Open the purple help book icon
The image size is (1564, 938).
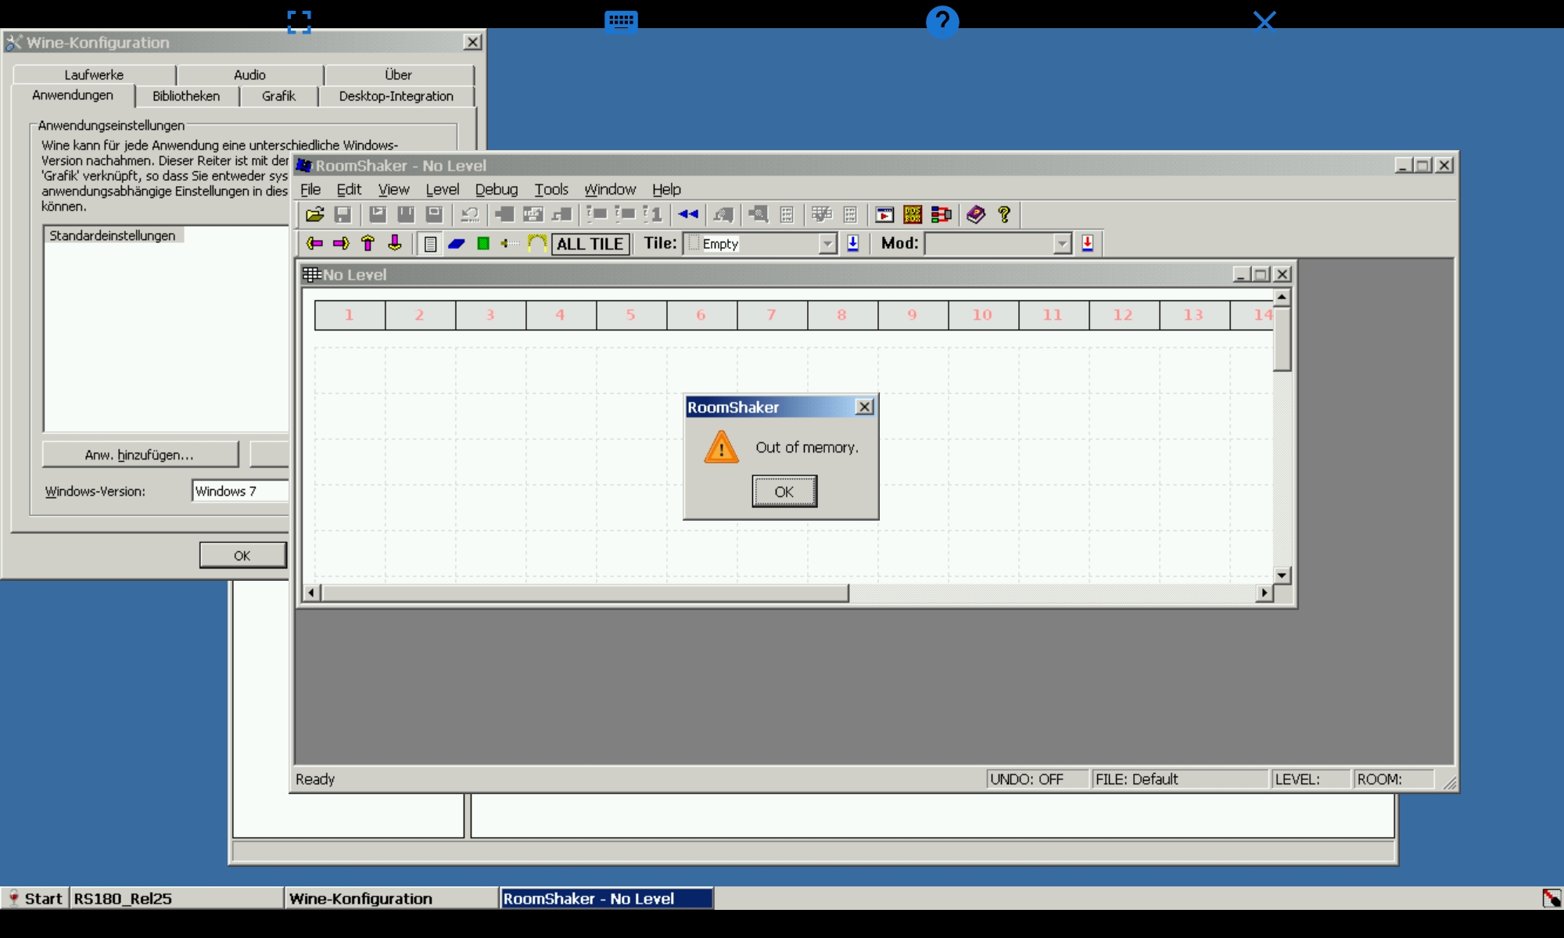[x=976, y=214]
